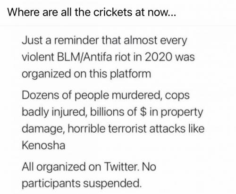Click the line 'organized on this platform'
This screenshot has height=194, width=236.
(86, 74)
